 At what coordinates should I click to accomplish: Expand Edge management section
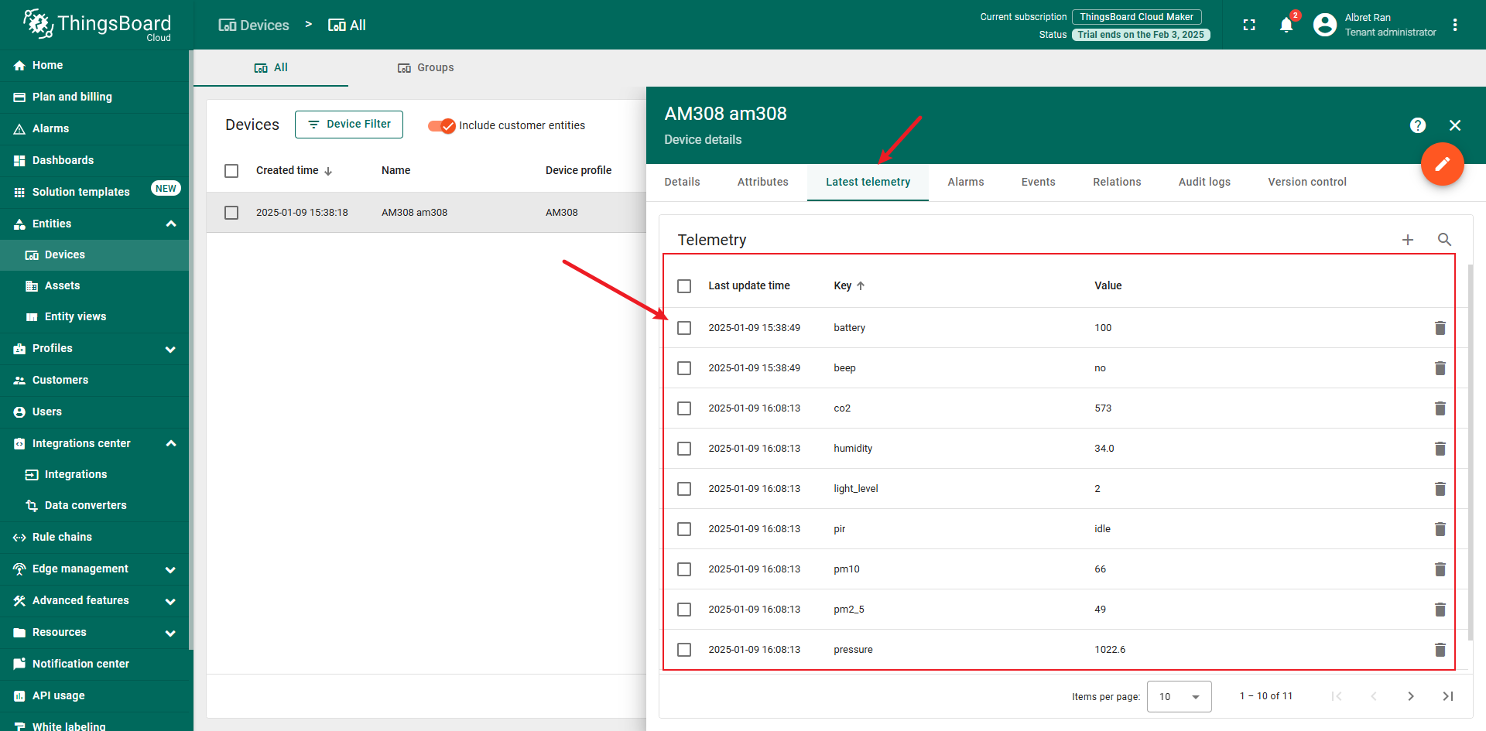coord(171,569)
